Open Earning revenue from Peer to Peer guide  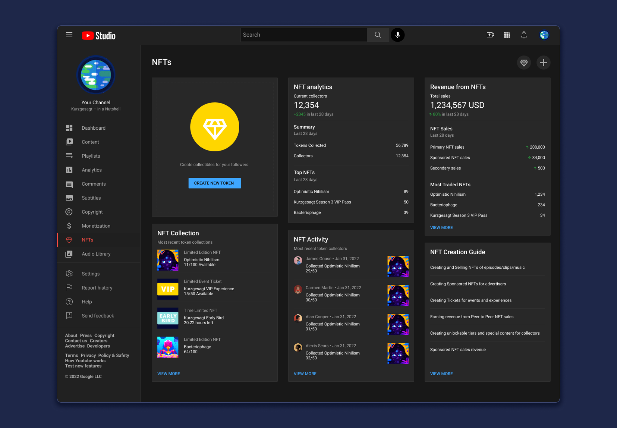coord(472,317)
